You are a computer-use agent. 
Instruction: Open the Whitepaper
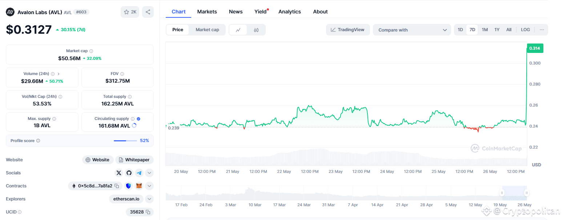134,159
